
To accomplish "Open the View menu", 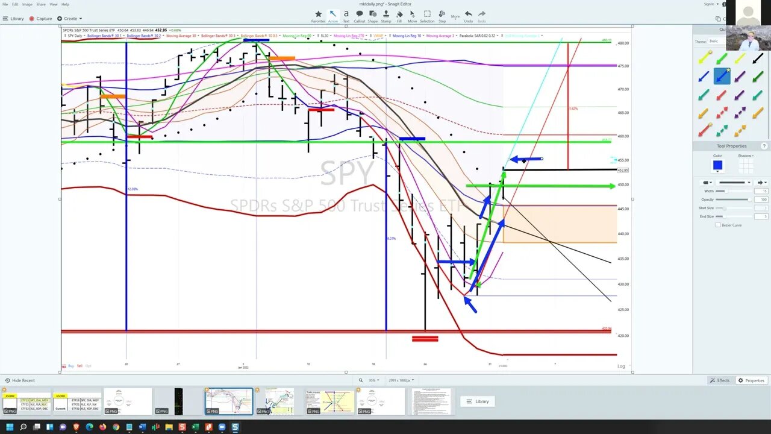I will click(x=54, y=4).
